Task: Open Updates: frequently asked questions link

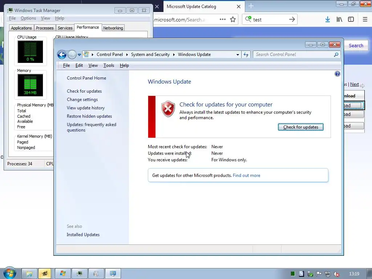Action: coord(91,127)
